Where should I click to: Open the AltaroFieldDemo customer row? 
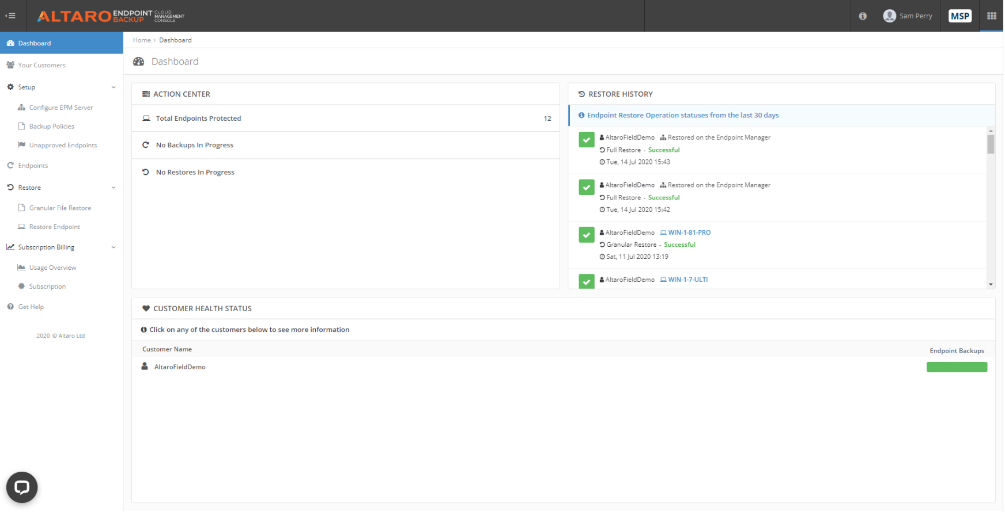click(564, 367)
